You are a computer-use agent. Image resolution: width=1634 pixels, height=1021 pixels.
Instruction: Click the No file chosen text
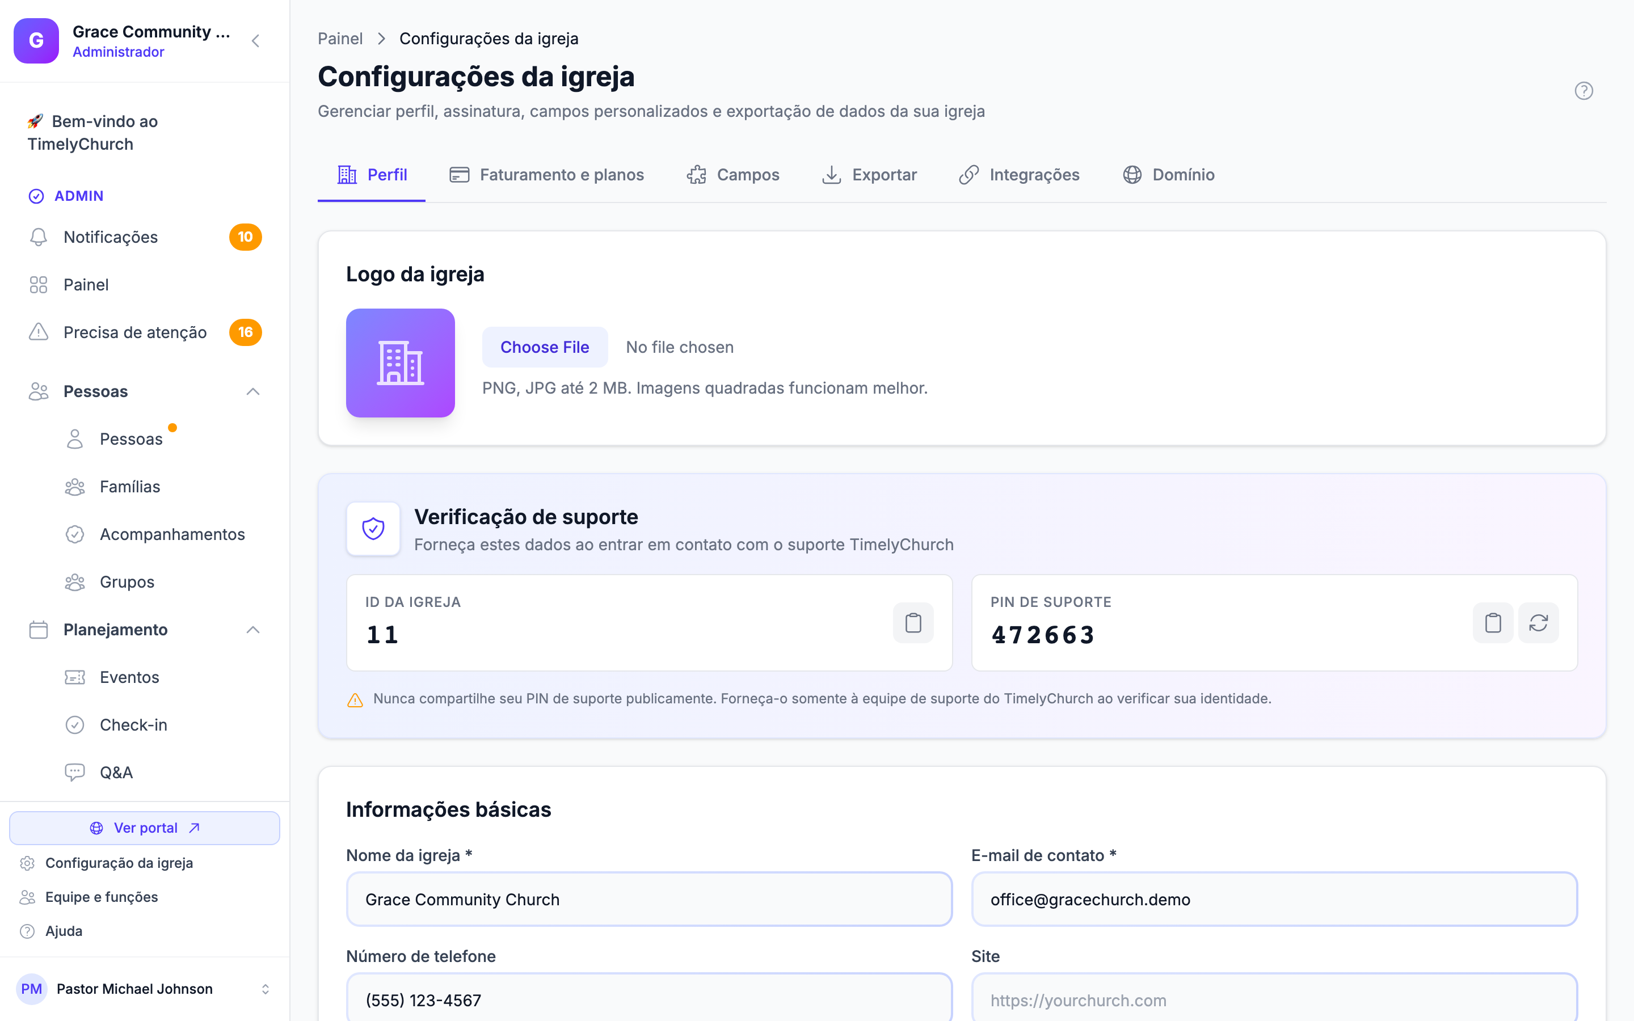click(679, 347)
